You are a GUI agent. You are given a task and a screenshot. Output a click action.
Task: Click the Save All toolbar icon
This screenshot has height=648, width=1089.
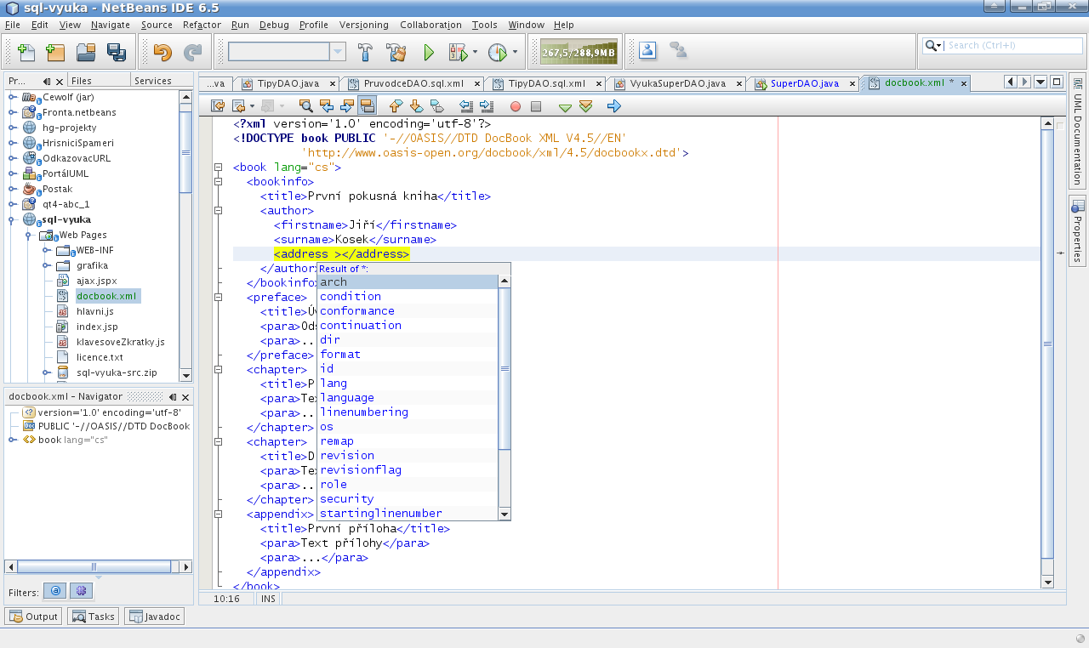tap(117, 53)
